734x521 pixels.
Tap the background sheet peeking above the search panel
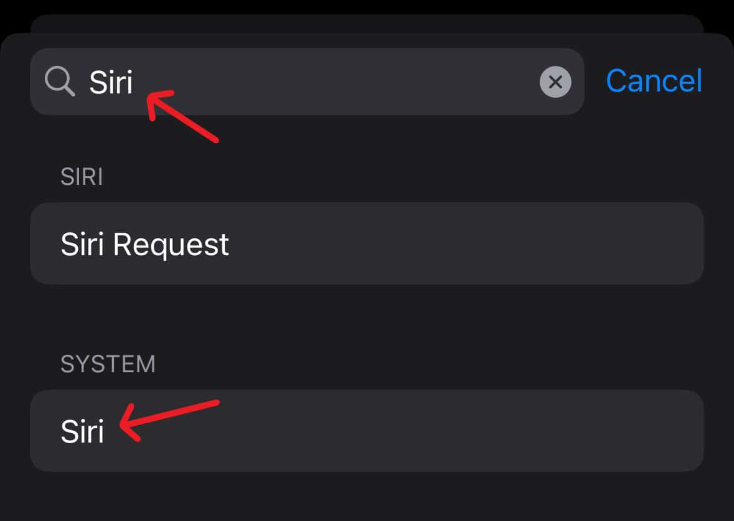367,24
